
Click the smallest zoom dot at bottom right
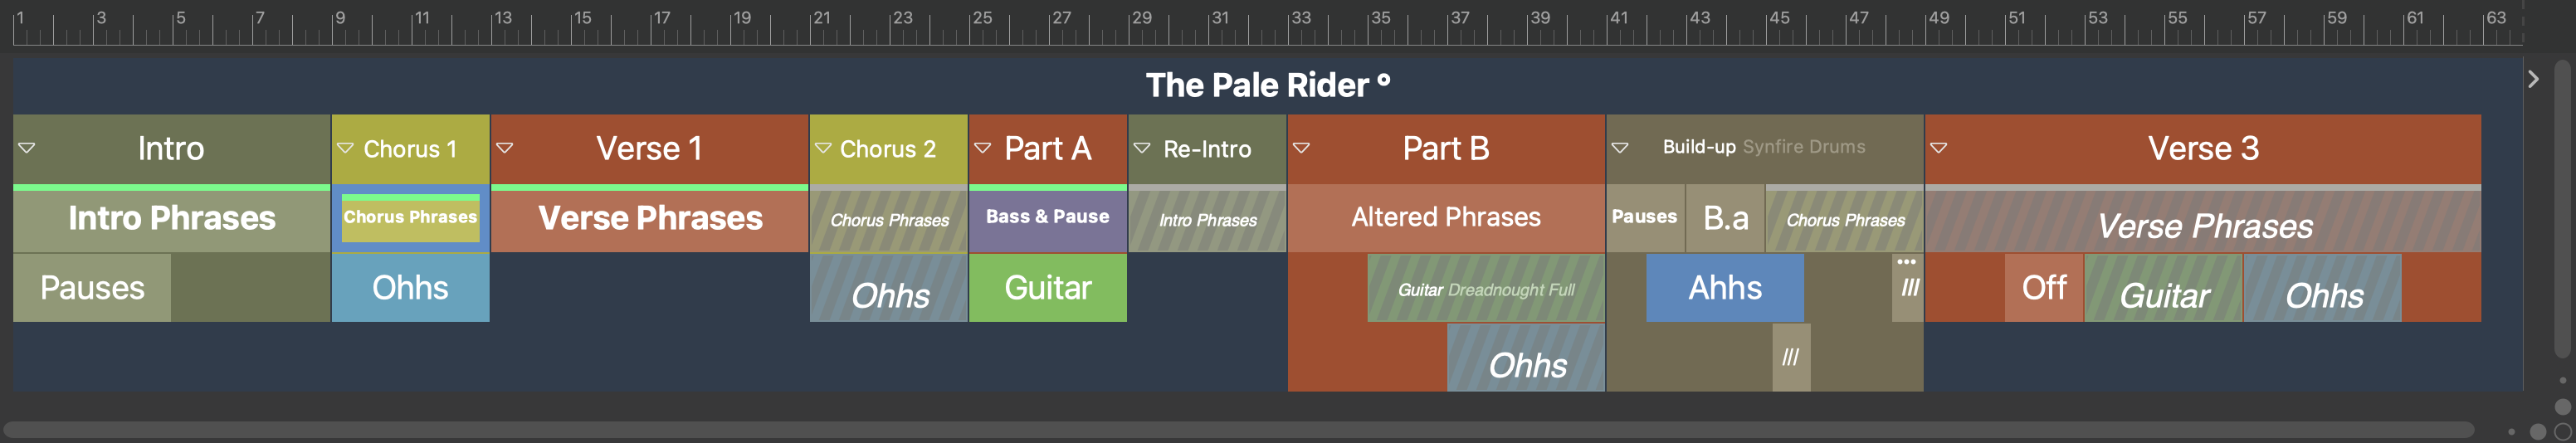coord(2511,432)
